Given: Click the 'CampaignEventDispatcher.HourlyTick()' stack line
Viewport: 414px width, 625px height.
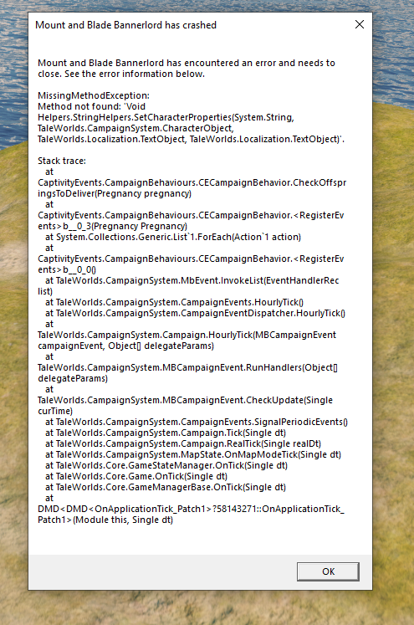Looking at the screenshot, I should 195,313.
